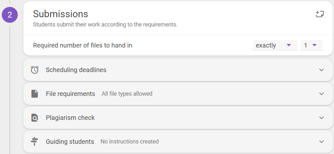Click the Submissions heading
The image size is (334, 154).
(61, 14)
